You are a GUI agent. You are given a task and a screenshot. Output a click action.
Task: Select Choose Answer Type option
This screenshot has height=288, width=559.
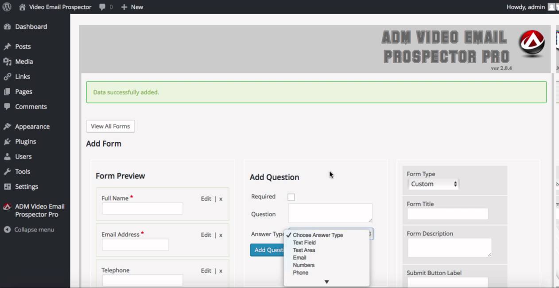[x=318, y=235]
